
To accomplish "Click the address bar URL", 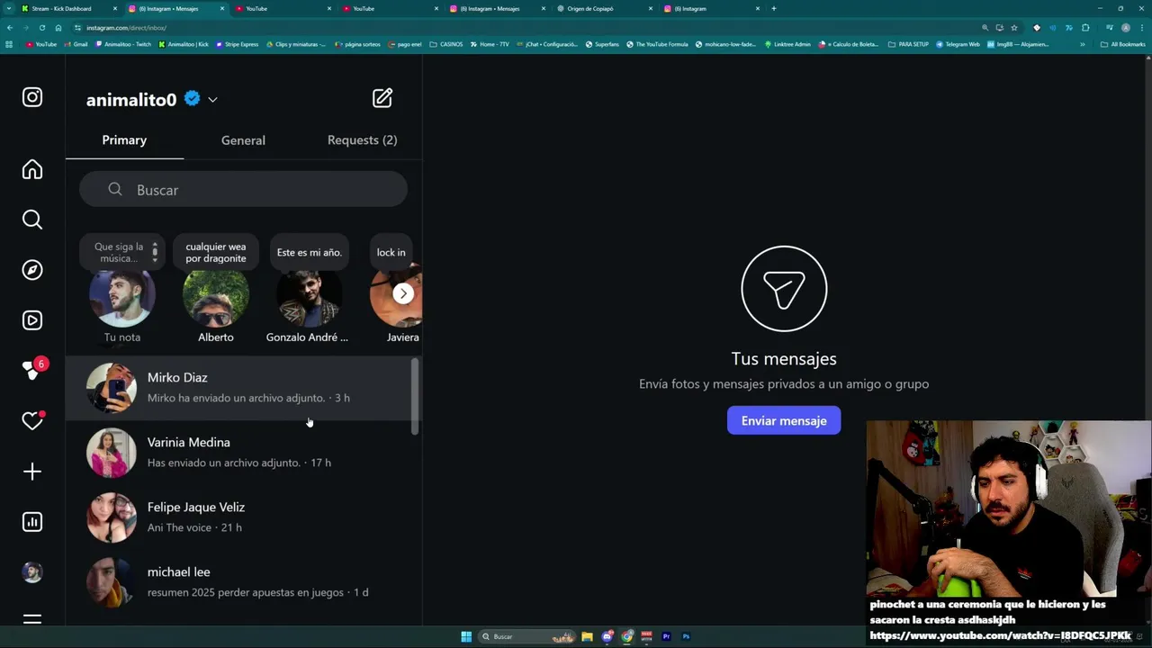I will [x=126, y=28].
